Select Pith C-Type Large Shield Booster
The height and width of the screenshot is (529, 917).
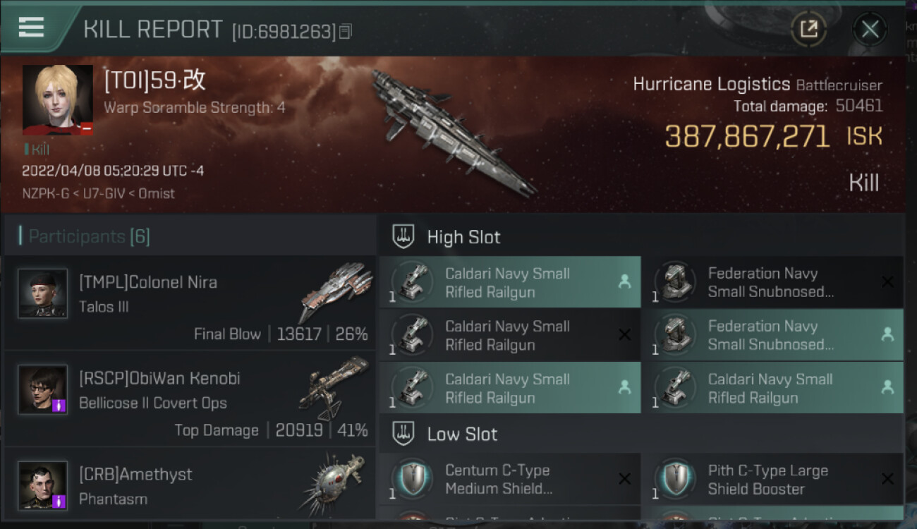click(x=773, y=479)
